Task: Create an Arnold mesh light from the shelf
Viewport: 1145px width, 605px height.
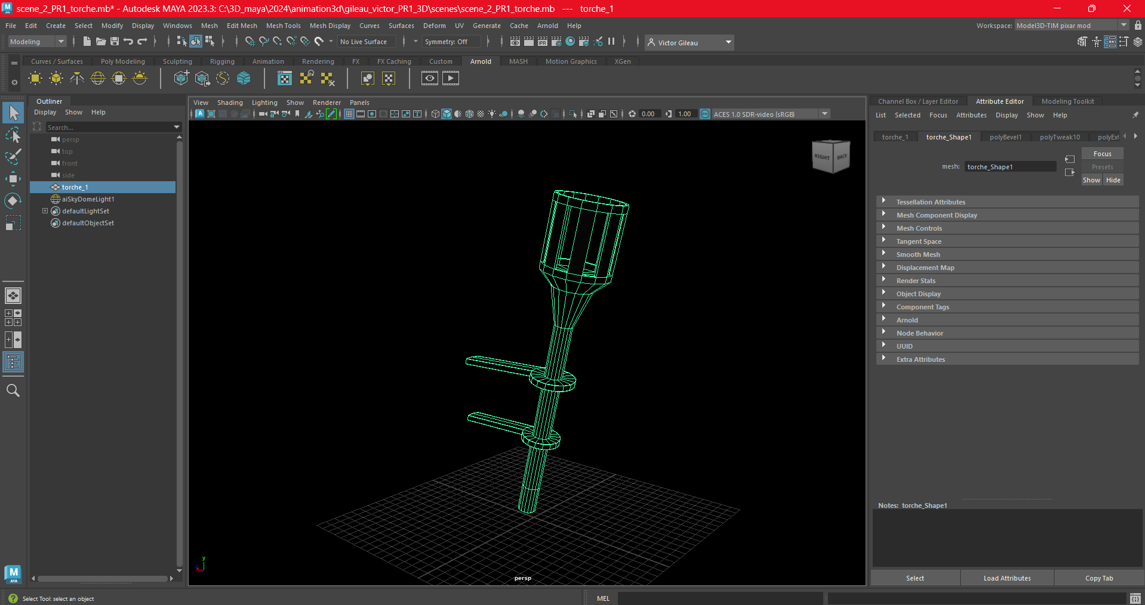Action: [x=56, y=78]
